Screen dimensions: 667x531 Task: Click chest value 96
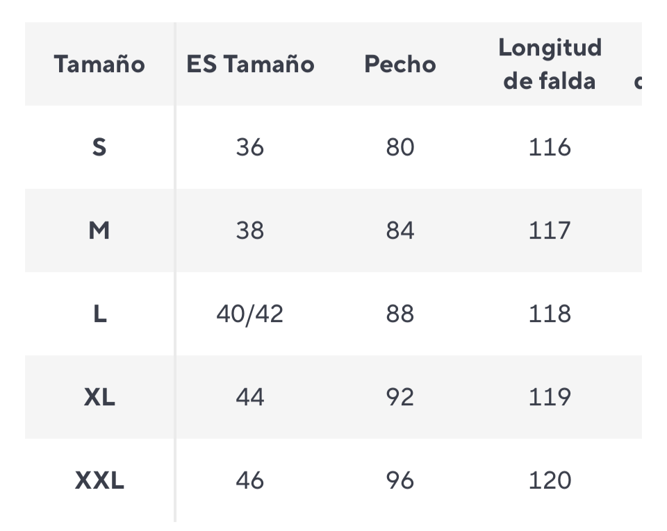(400, 480)
